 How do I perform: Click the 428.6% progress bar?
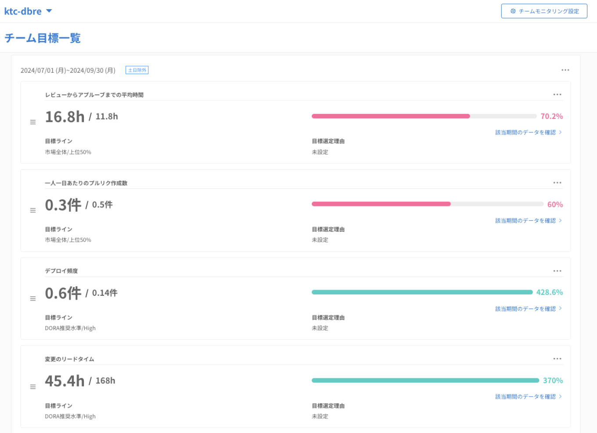[x=422, y=292]
